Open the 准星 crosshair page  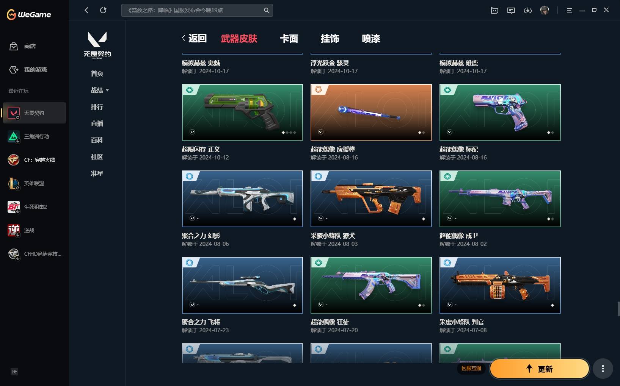[97, 173]
